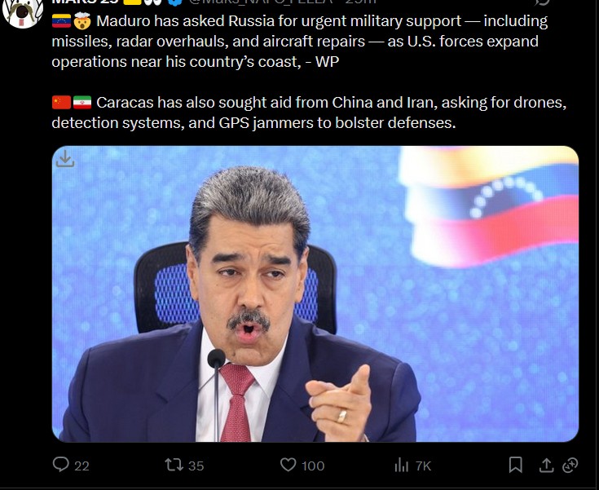Share the post using upload arrow icon
This screenshot has height=490, width=599.
point(546,465)
